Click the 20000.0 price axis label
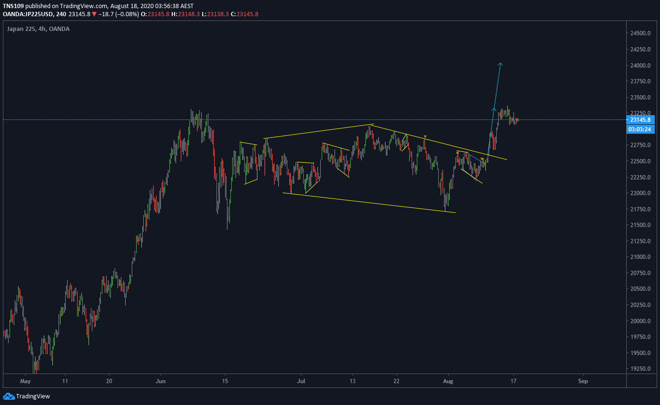Viewport: 660px width, 405px height. click(x=641, y=321)
